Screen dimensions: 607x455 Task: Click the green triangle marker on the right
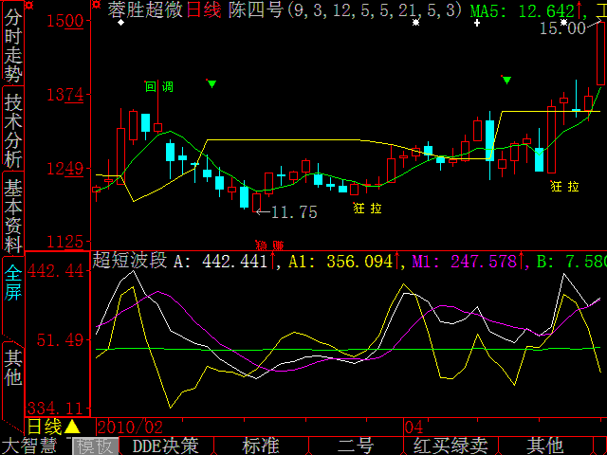pyautogui.click(x=507, y=81)
